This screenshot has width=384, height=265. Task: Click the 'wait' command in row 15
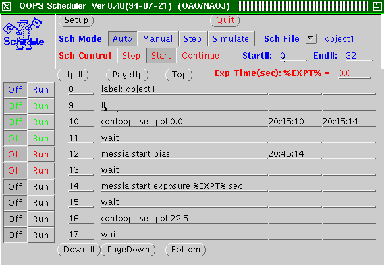[184, 202]
